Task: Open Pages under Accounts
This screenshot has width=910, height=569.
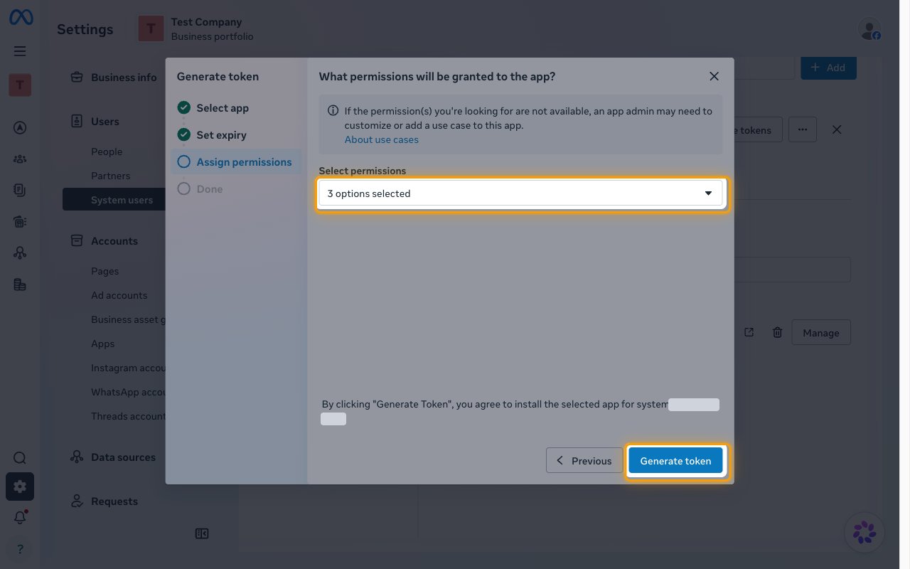Action: coord(105,271)
